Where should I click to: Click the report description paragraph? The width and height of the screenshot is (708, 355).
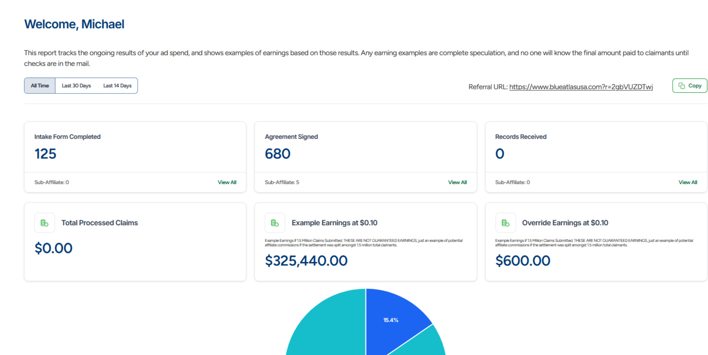tap(356, 58)
